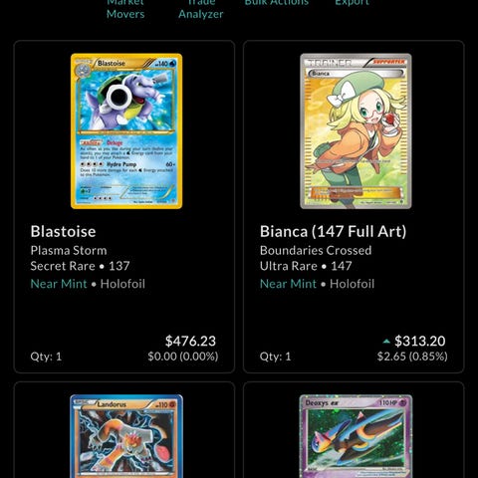Screen dimensions: 478x478
Task: Click the Blastoise card title
Action: 63,231
